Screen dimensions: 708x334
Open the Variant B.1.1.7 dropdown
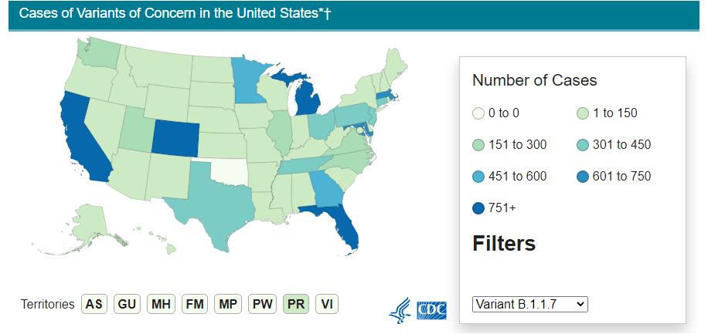point(530,304)
